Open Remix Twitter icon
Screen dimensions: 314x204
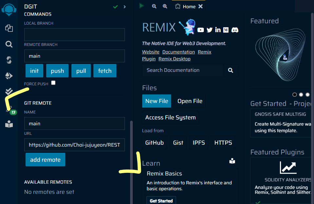click(209, 30)
